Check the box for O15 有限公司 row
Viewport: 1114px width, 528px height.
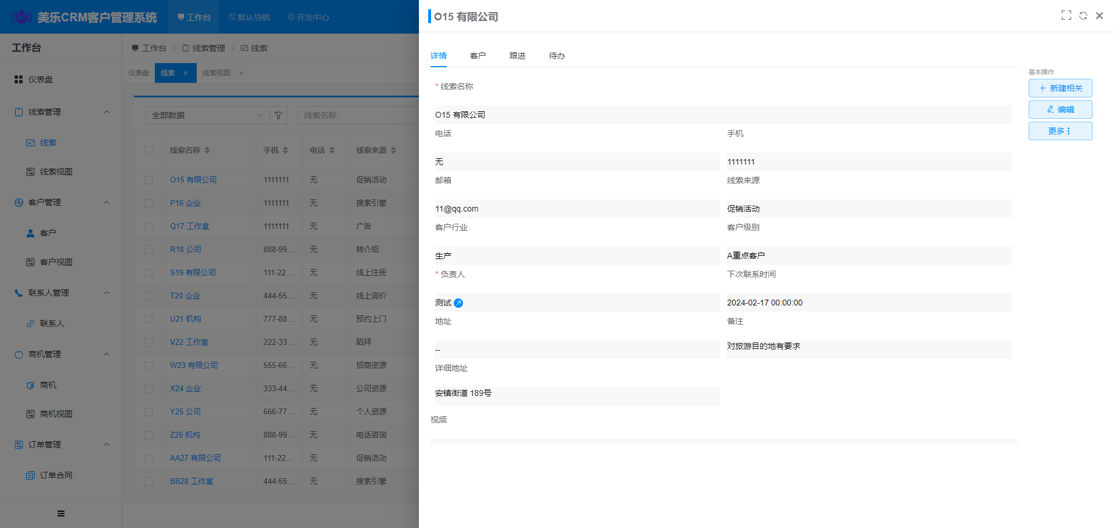coord(149,180)
